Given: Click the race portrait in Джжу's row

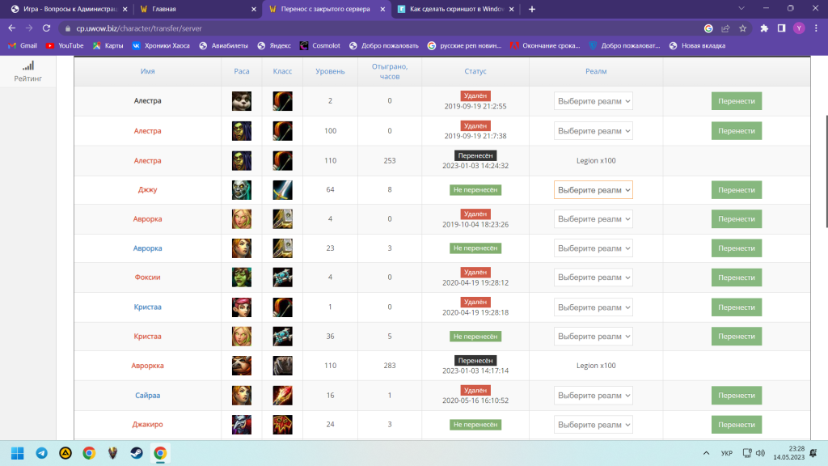Looking at the screenshot, I should tap(242, 190).
